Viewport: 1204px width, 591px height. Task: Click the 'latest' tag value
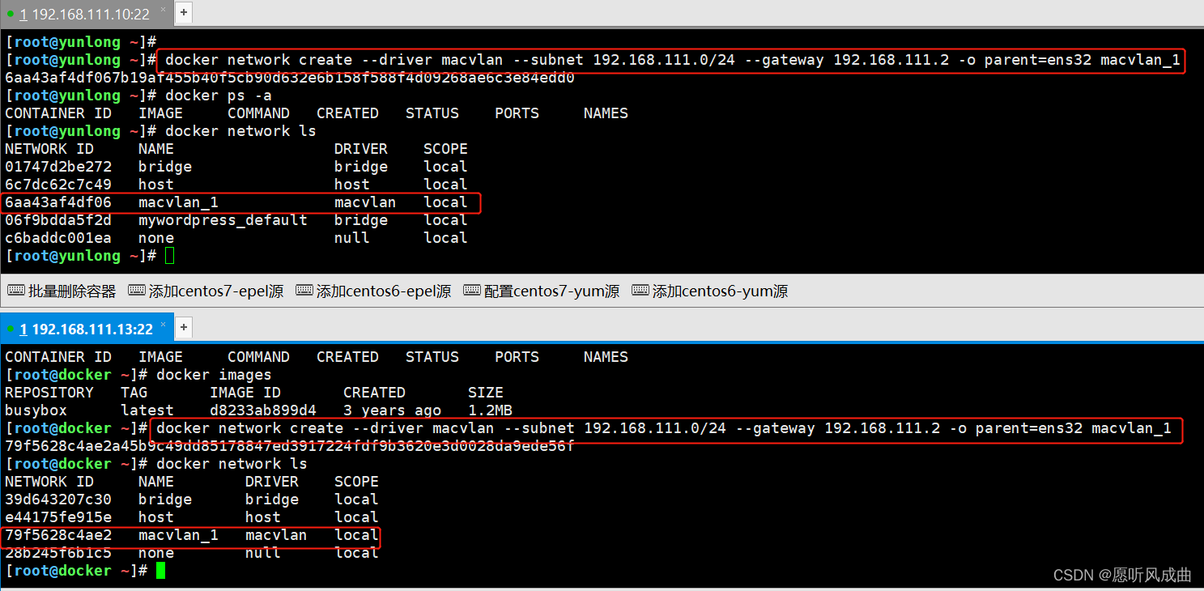coord(147,410)
